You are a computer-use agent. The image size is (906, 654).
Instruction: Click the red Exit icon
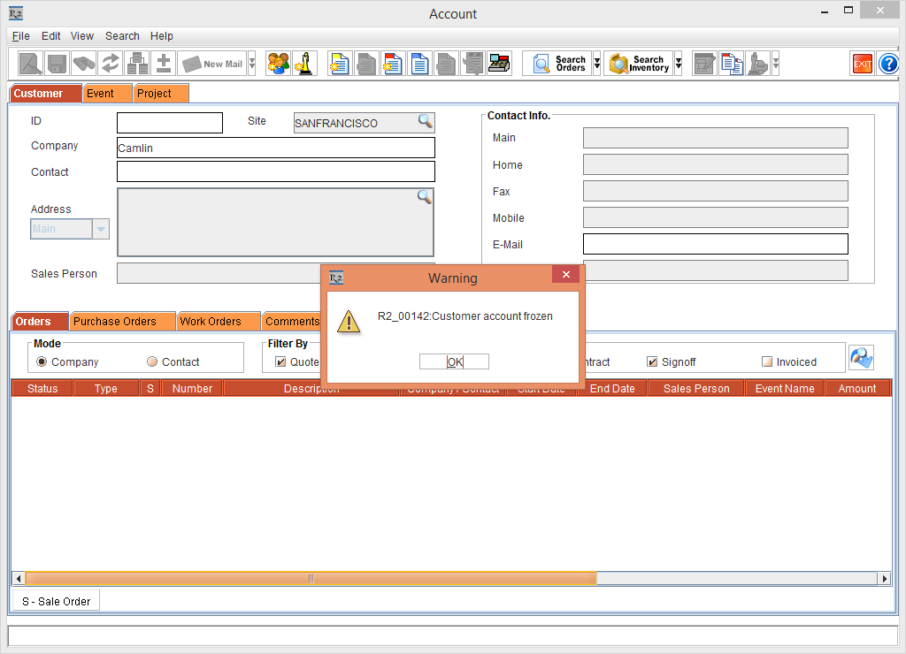click(x=862, y=64)
